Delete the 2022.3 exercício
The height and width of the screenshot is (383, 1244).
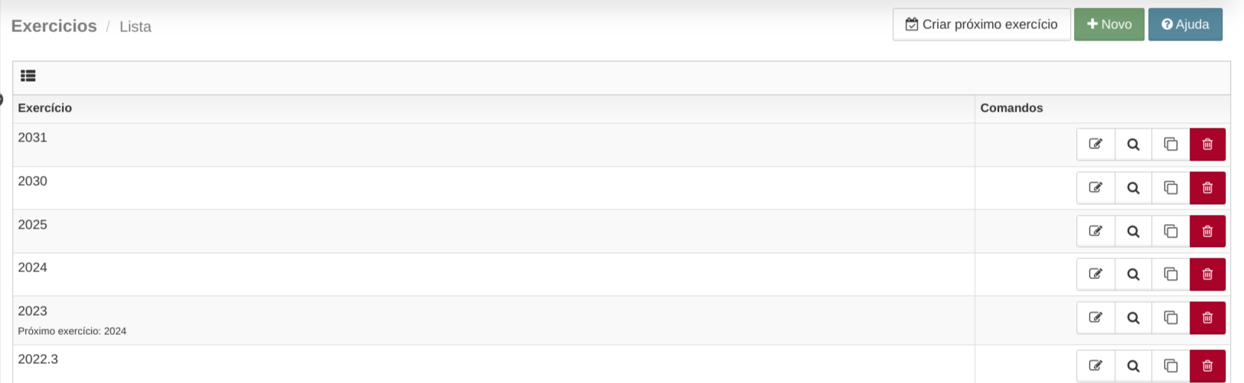point(1207,366)
